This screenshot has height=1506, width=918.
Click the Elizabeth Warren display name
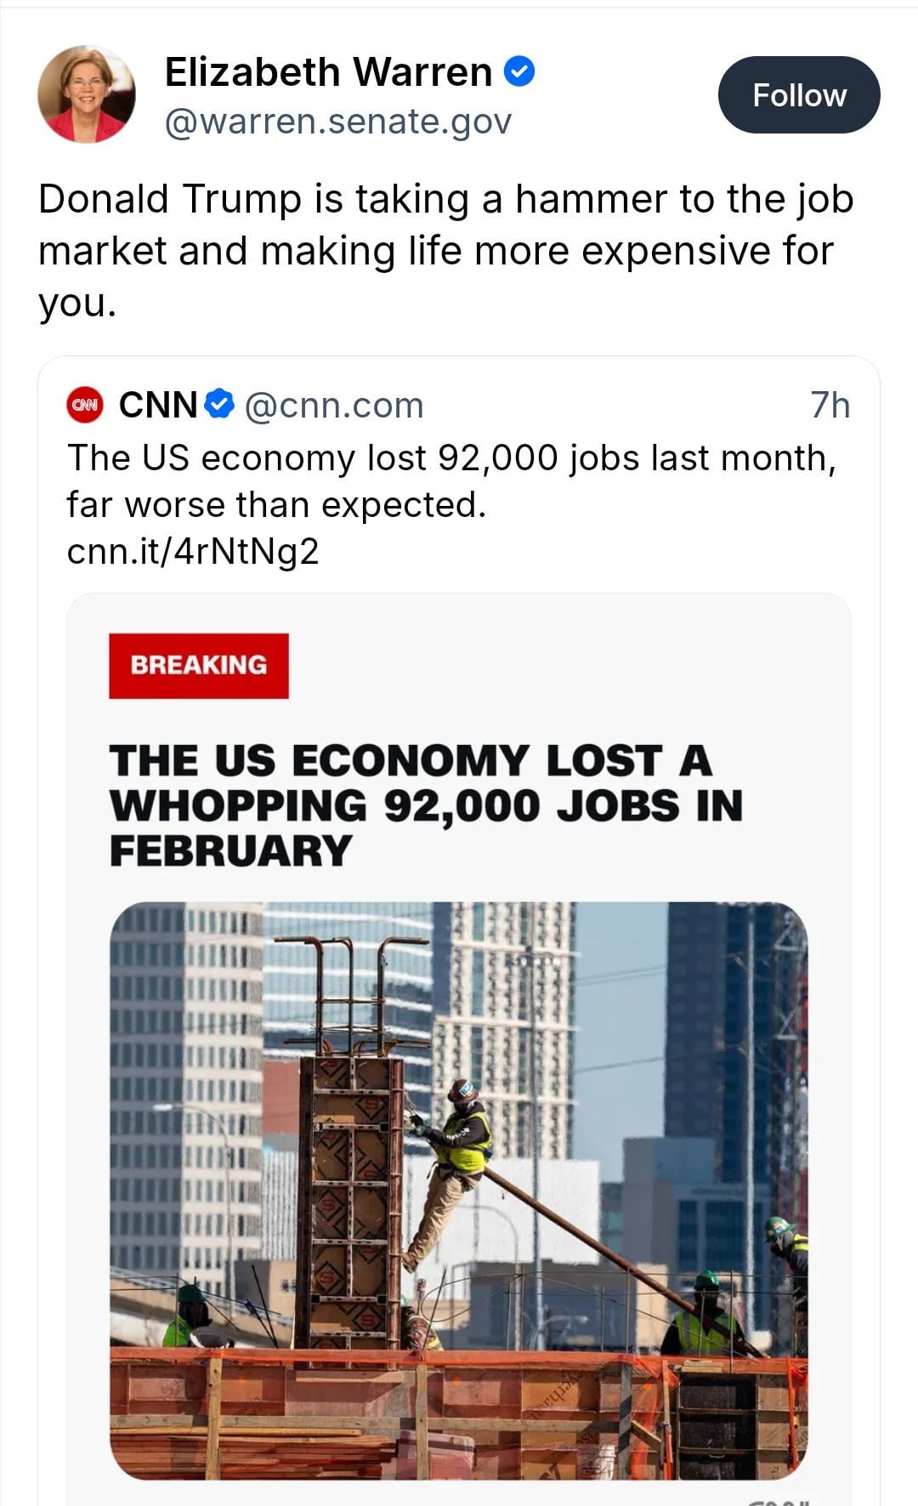click(328, 71)
